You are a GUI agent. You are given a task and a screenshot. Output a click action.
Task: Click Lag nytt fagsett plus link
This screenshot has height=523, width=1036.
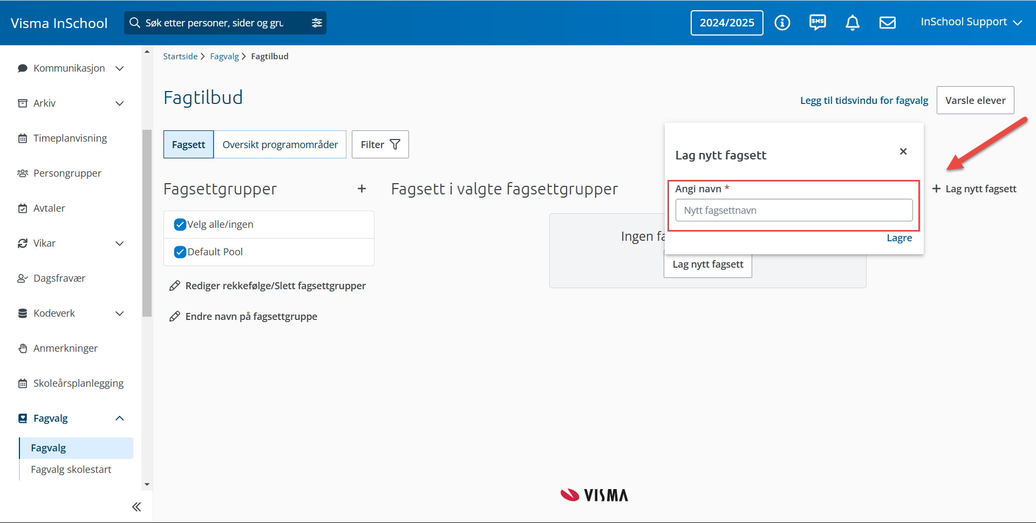click(974, 189)
